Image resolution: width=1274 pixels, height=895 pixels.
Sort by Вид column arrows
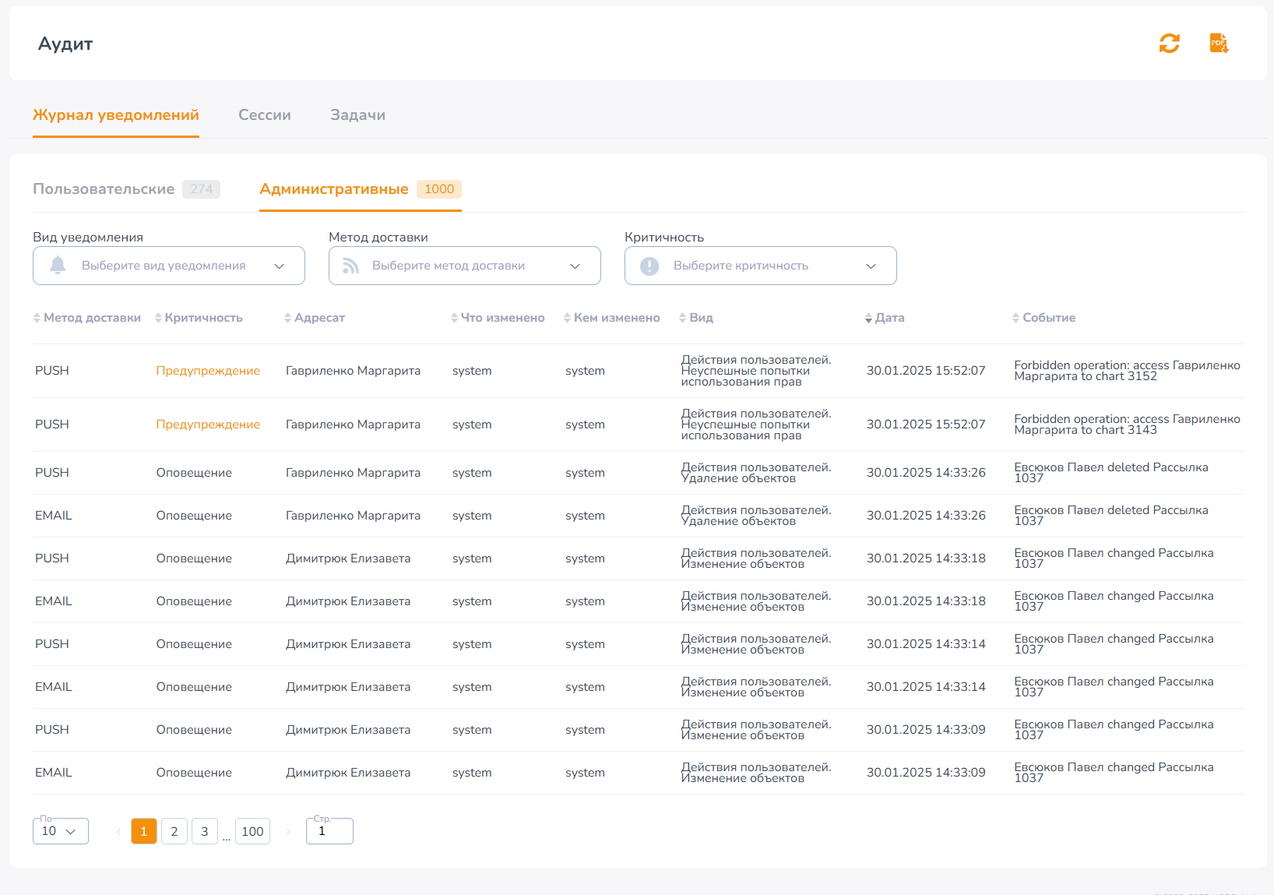pos(682,318)
